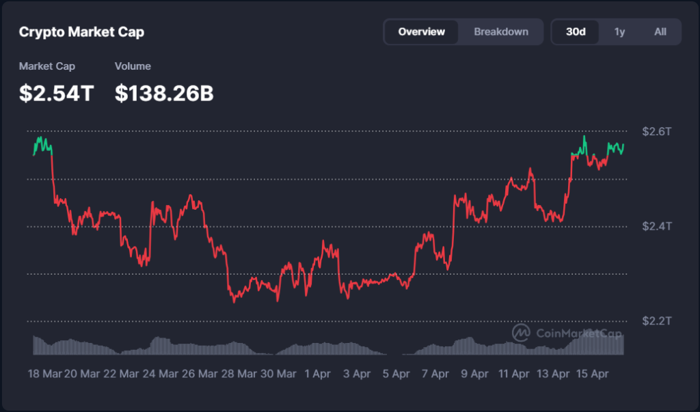Select the $138.26B volume value

tap(164, 93)
